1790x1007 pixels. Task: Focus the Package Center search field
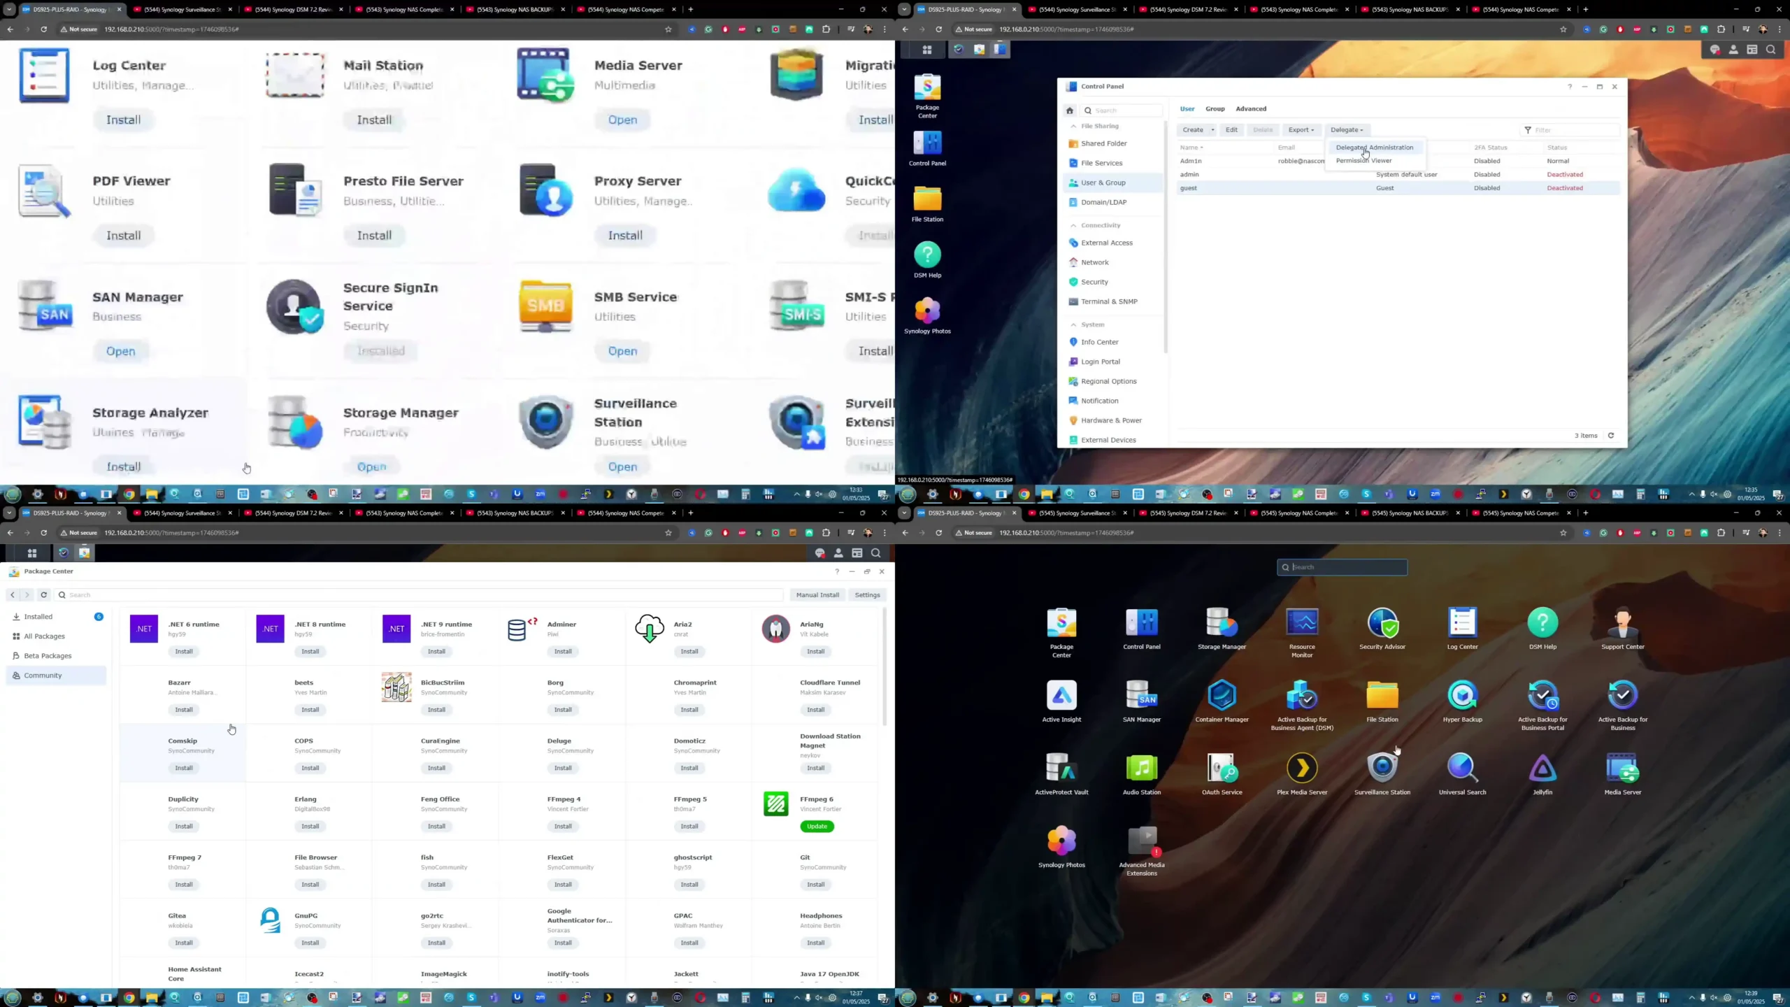420,595
